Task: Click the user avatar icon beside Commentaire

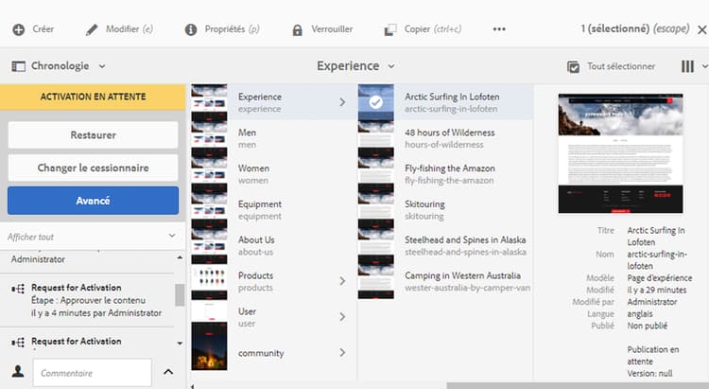Action: pos(18,371)
